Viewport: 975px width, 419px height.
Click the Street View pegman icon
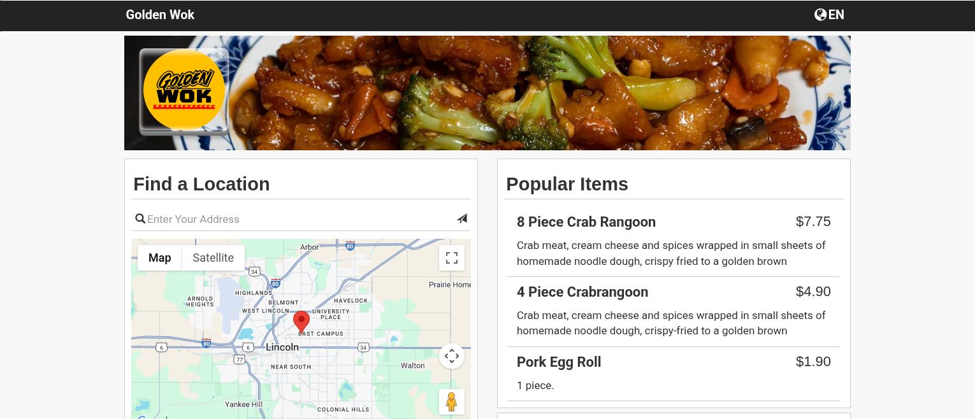(x=452, y=402)
